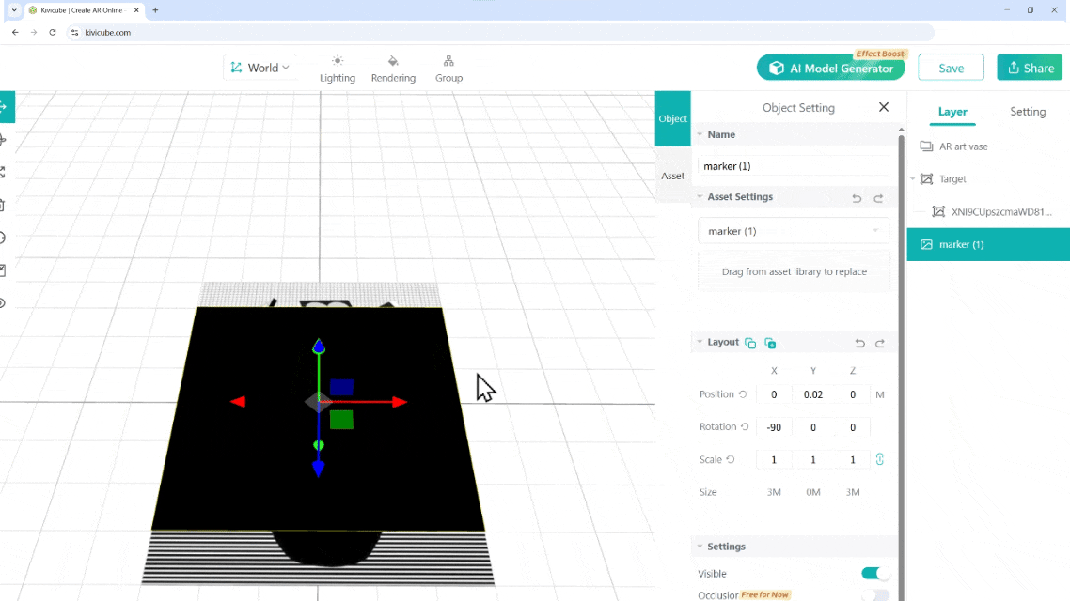Redo in the Asset Settings section

tap(879, 198)
